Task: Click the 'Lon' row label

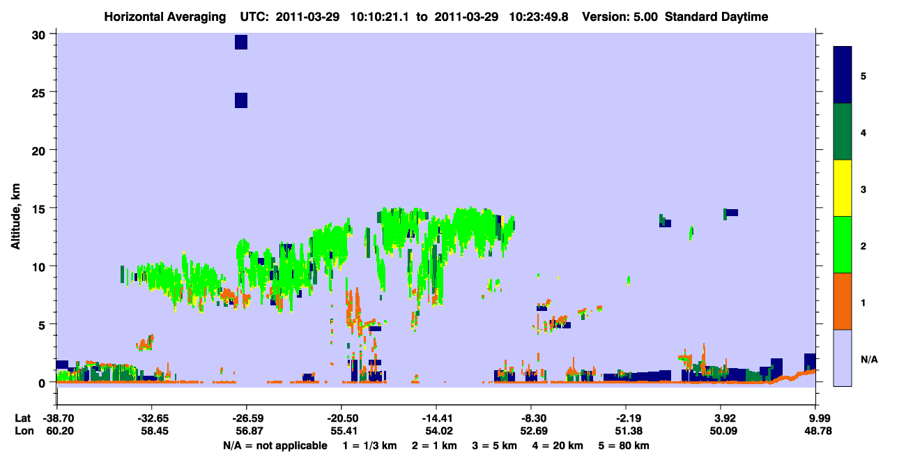Action: coord(23,431)
